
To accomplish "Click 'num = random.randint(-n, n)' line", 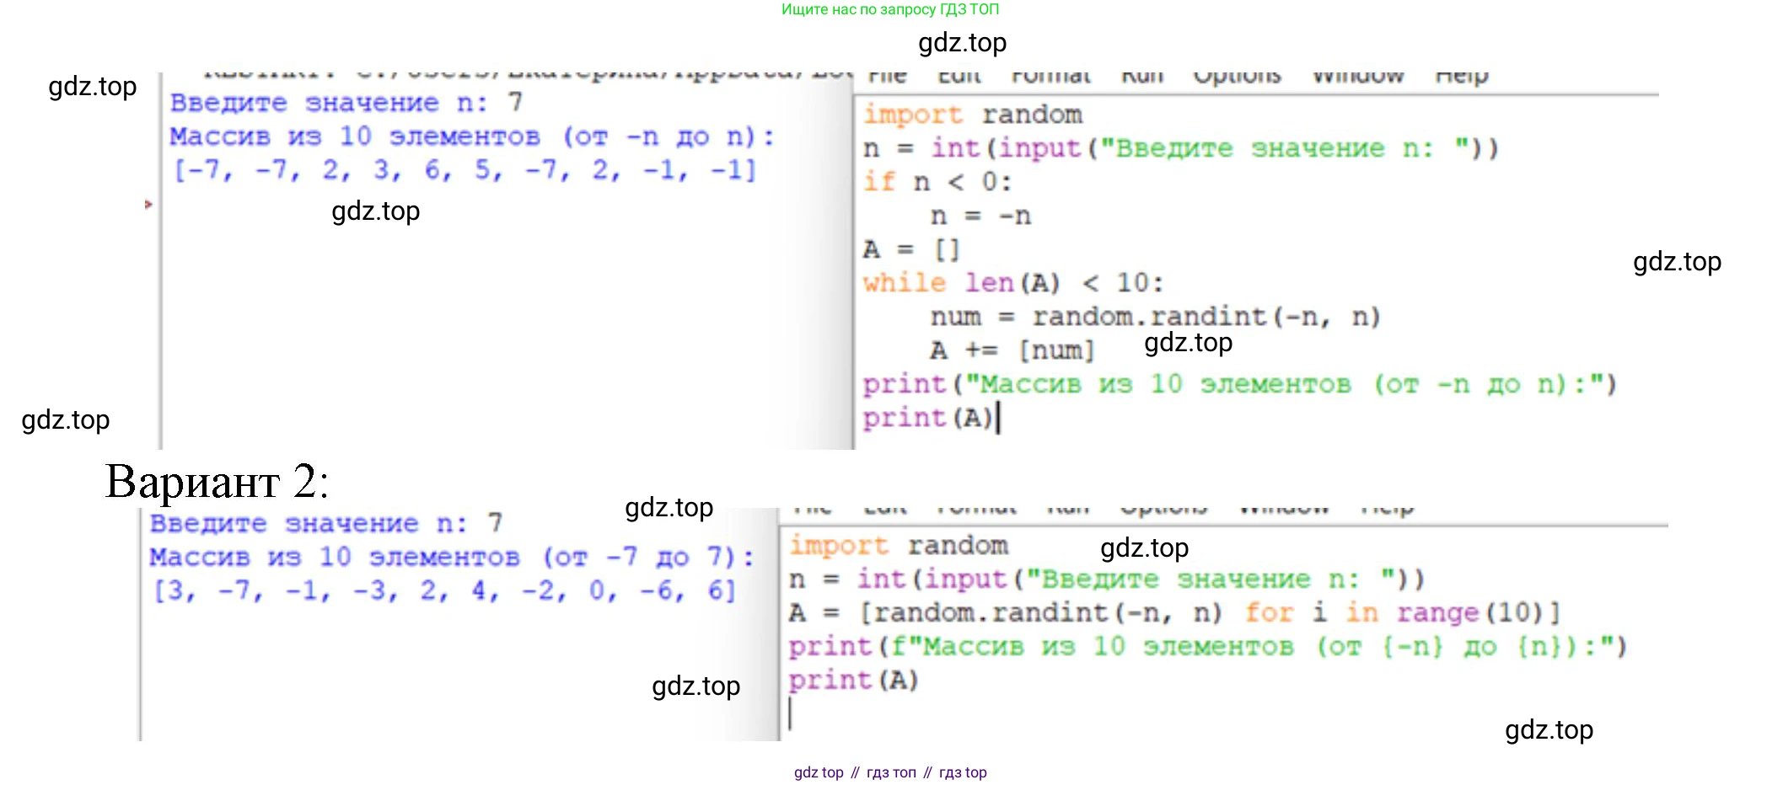I will point(1155,317).
